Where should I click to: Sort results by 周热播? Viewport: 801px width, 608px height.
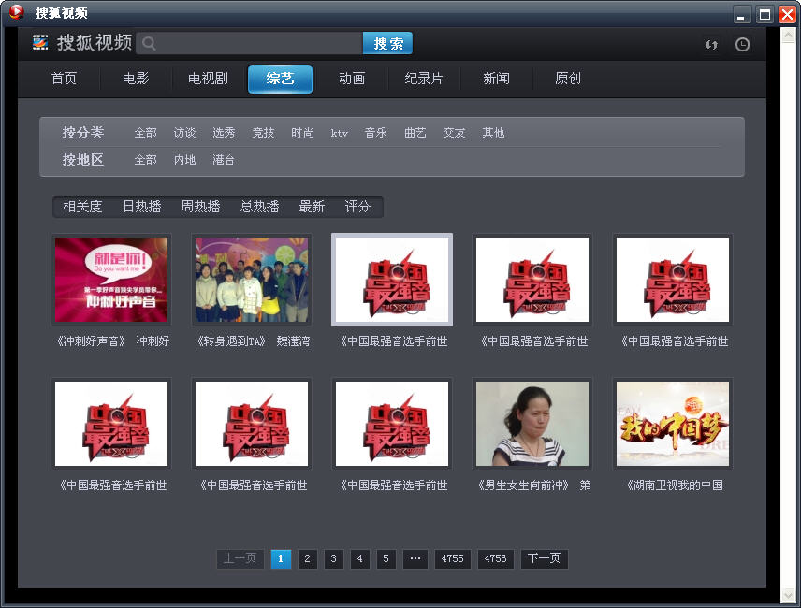tap(201, 207)
